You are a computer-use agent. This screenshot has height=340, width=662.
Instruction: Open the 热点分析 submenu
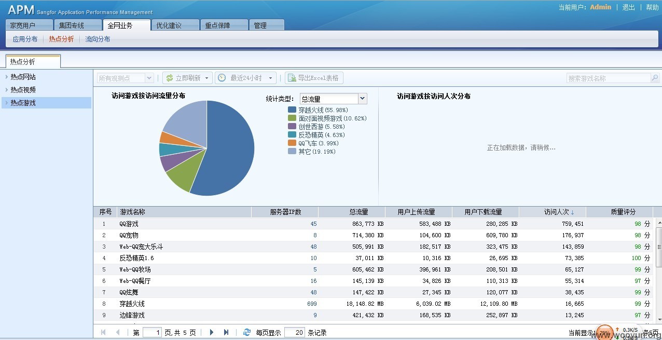click(61, 39)
